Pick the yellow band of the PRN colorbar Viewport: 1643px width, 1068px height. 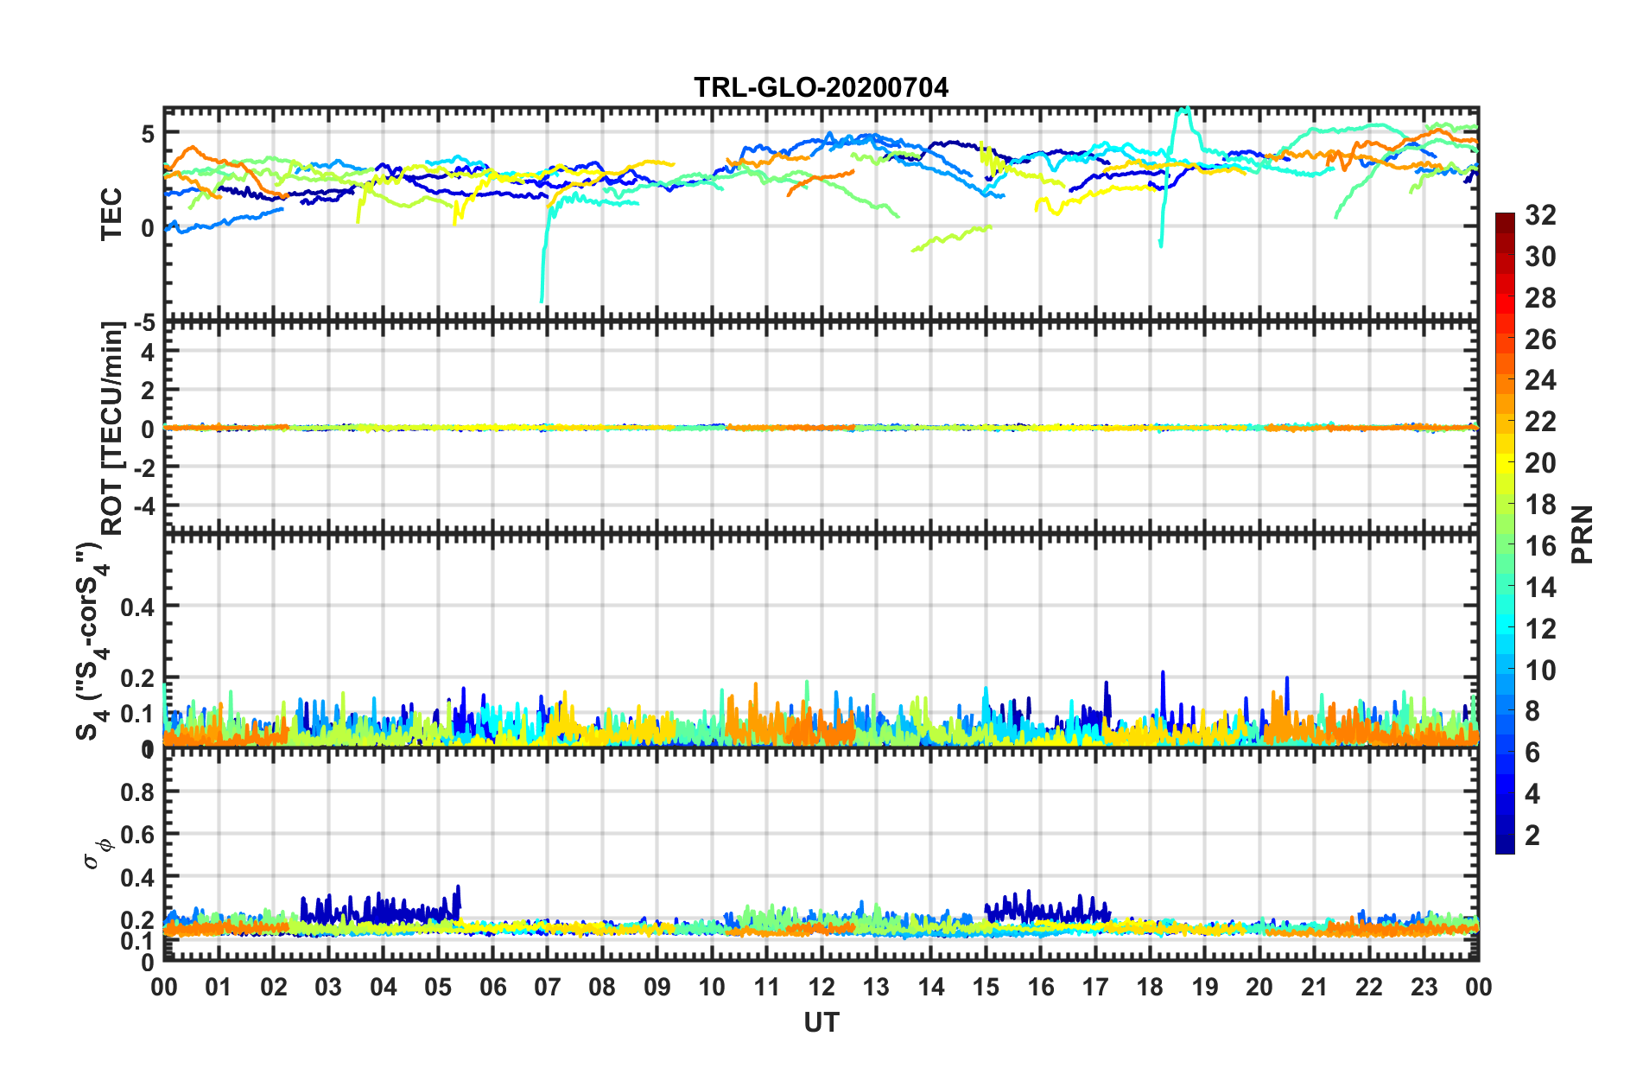(1504, 463)
